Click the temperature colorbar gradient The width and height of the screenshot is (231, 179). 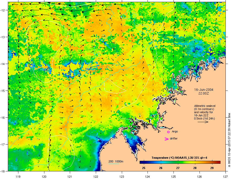pyautogui.click(x=180, y=162)
